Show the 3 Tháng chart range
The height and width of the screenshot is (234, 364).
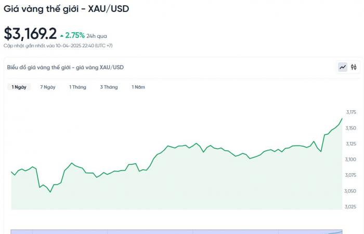(x=109, y=87)
